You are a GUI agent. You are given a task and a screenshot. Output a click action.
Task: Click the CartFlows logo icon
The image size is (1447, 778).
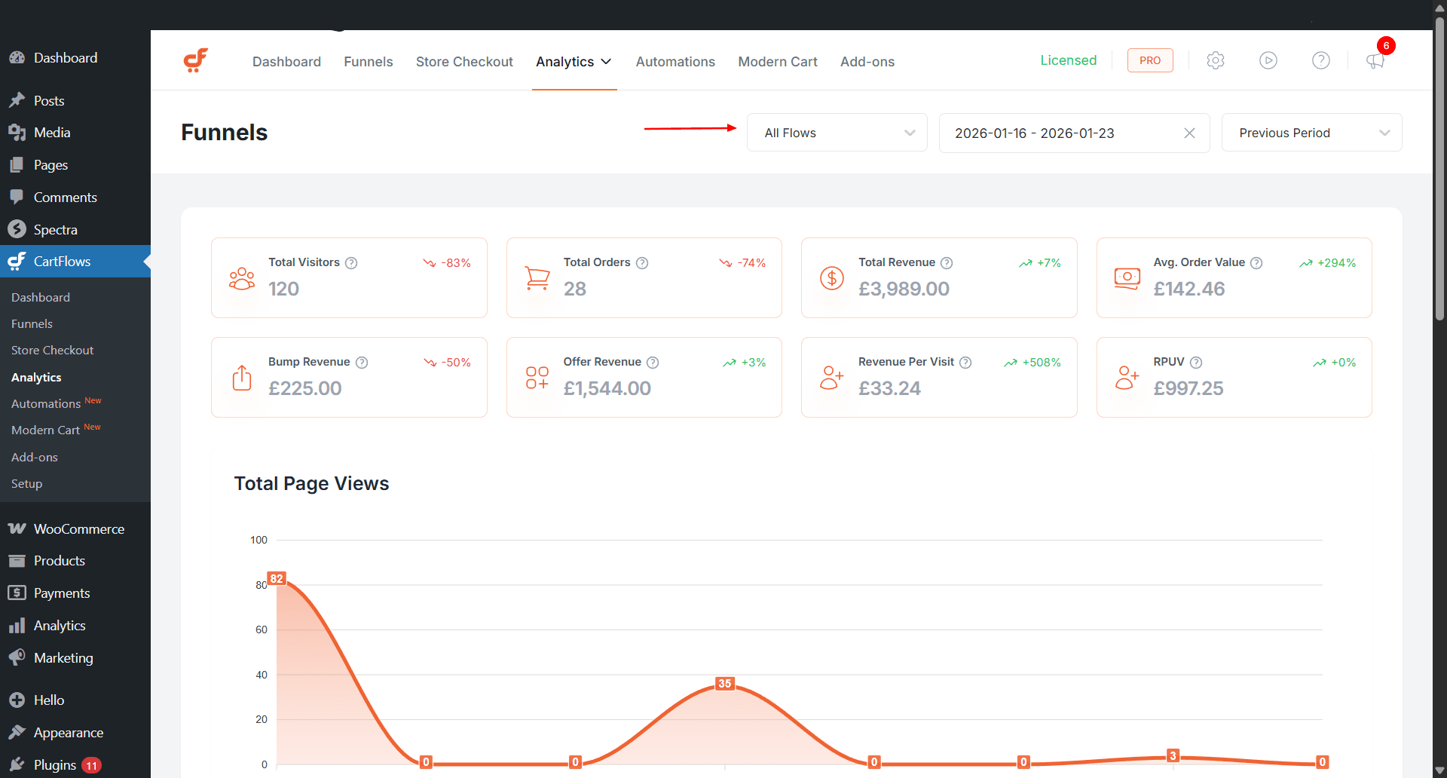tap(195, 60)
